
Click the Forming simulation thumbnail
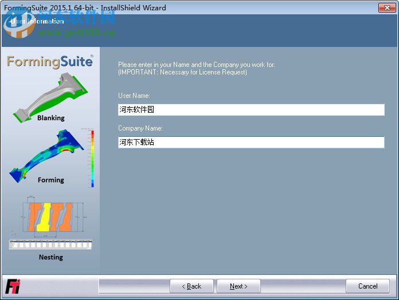click(x=47, y=155)
